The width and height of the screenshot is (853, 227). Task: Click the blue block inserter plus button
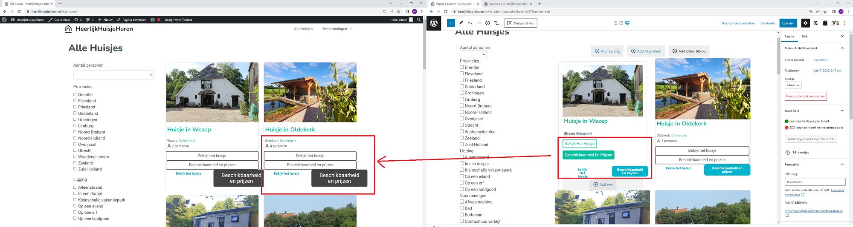pyautogui.click(x=451, y=23)
